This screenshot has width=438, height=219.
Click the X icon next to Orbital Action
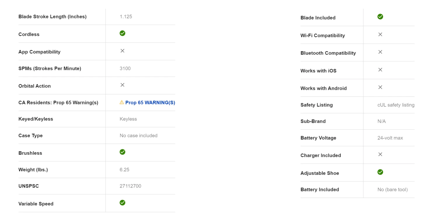pyautogui.click(x=122, y=85)
